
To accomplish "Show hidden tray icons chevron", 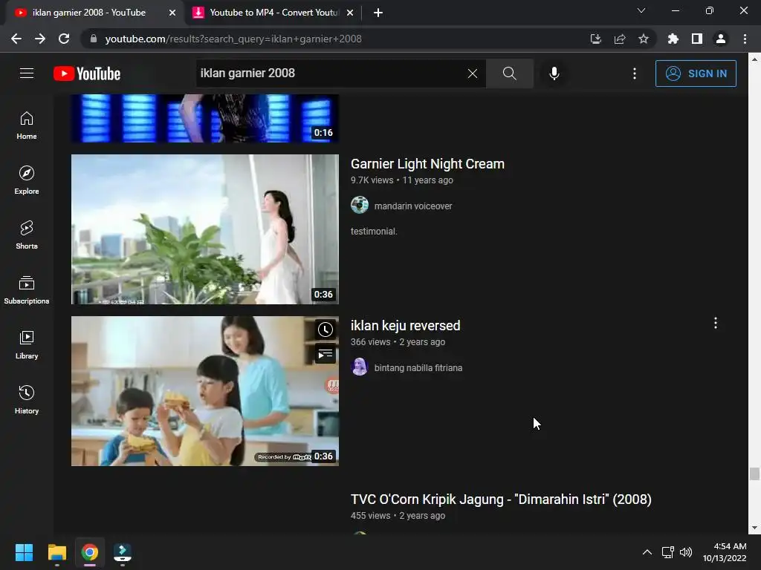I will (x=647, y=552).
